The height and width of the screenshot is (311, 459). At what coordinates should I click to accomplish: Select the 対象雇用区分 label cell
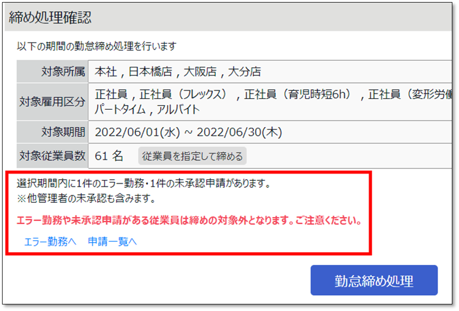point(52,102)
